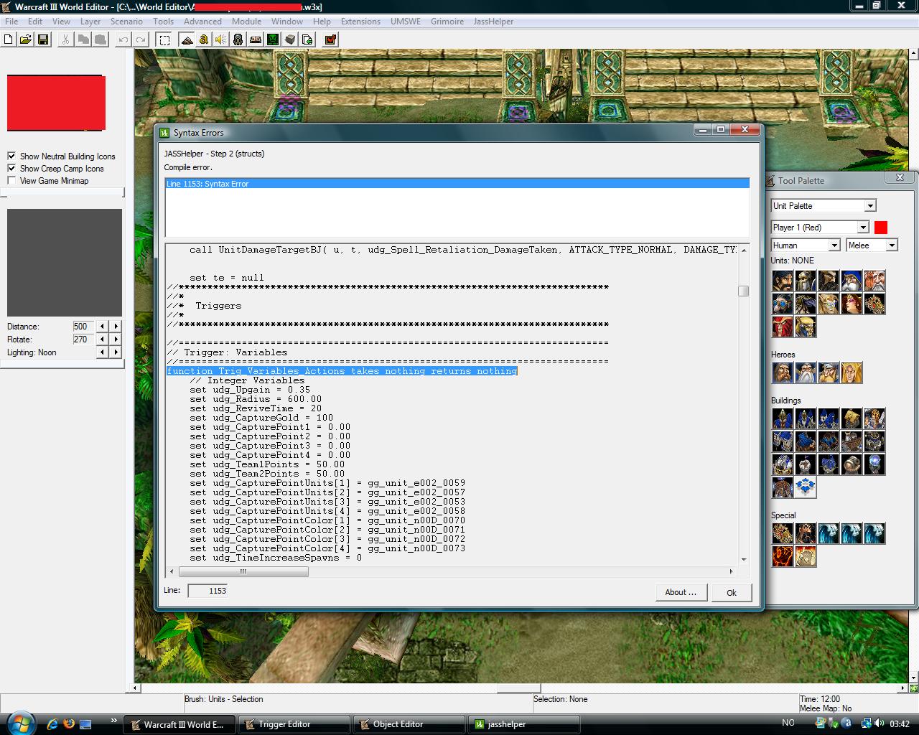919x735 pixels.
Task: Switch to Object Editor taskbar window
Action: (x=409, y=724)
